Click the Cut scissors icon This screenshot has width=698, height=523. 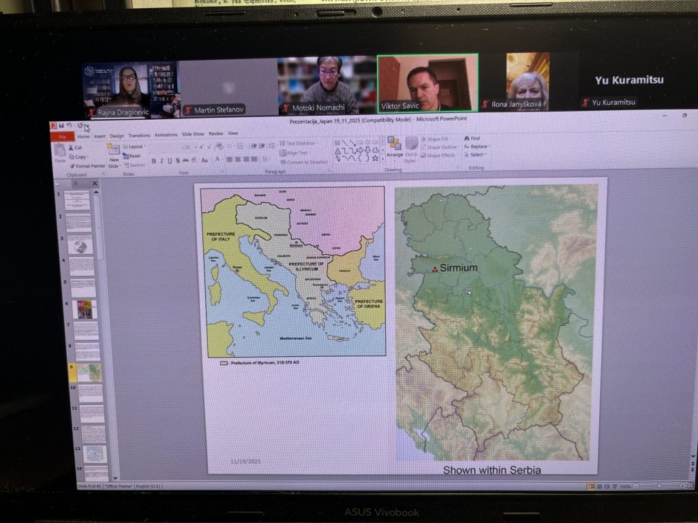[x=71, y=148]
